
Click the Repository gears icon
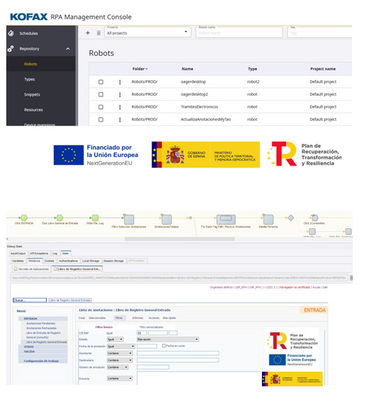coord(10,48)
